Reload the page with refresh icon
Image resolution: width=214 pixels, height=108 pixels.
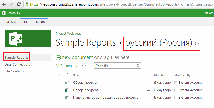tap(19, 4)
